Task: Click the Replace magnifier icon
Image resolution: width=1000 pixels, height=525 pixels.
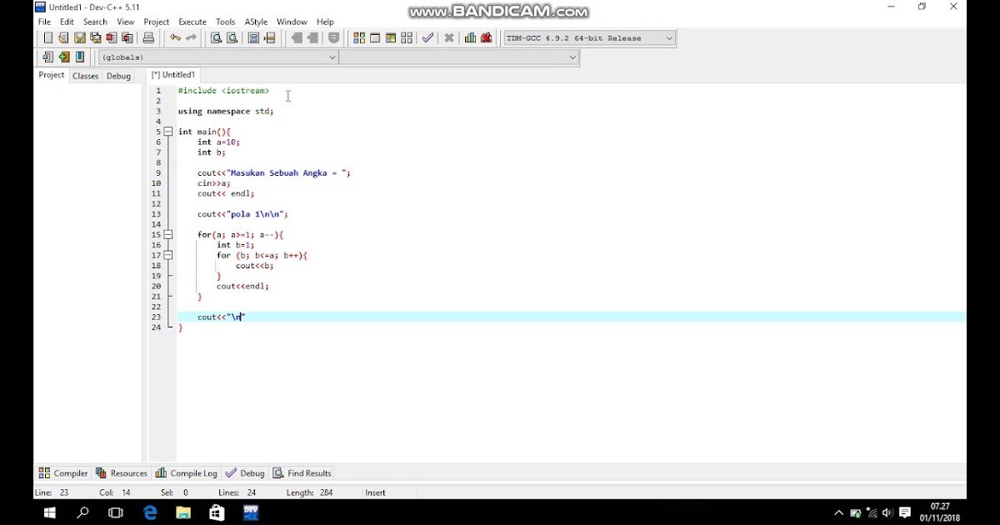Action: click(232, 37)
